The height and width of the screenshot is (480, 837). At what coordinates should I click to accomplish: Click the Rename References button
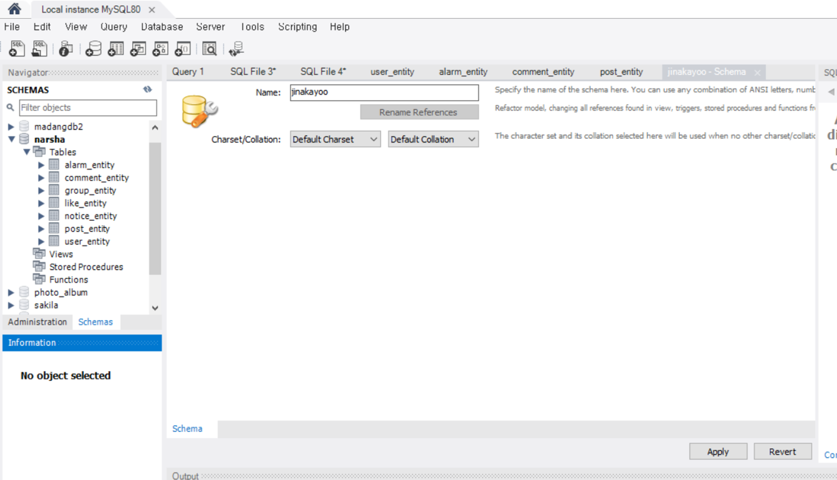click(419, 112)
